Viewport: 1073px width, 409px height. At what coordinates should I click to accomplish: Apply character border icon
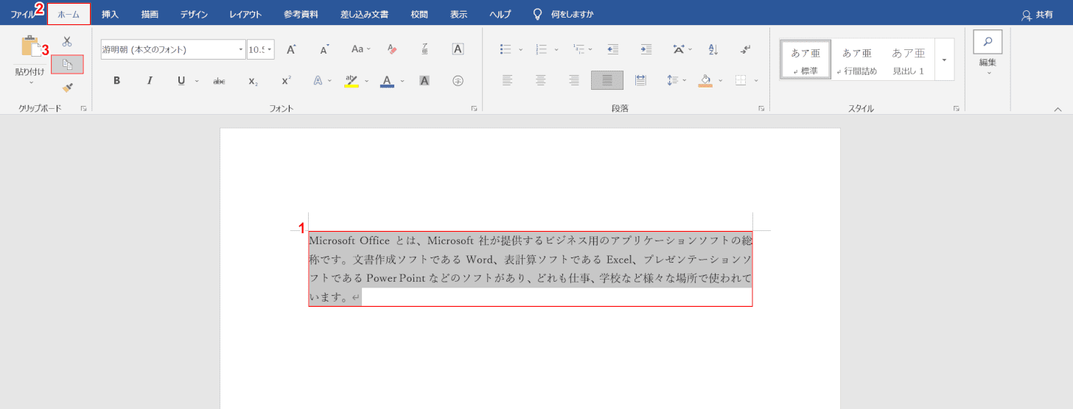458,49
